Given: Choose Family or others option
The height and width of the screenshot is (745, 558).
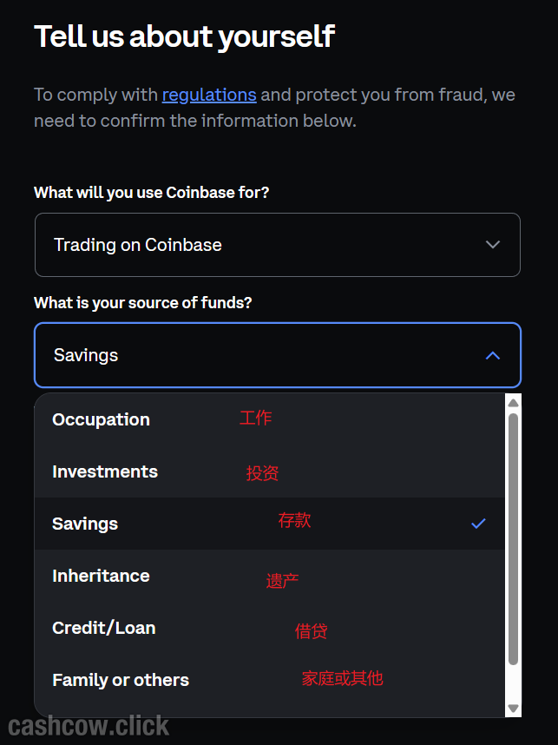Looking at the screenshot, I should point(121,680).
